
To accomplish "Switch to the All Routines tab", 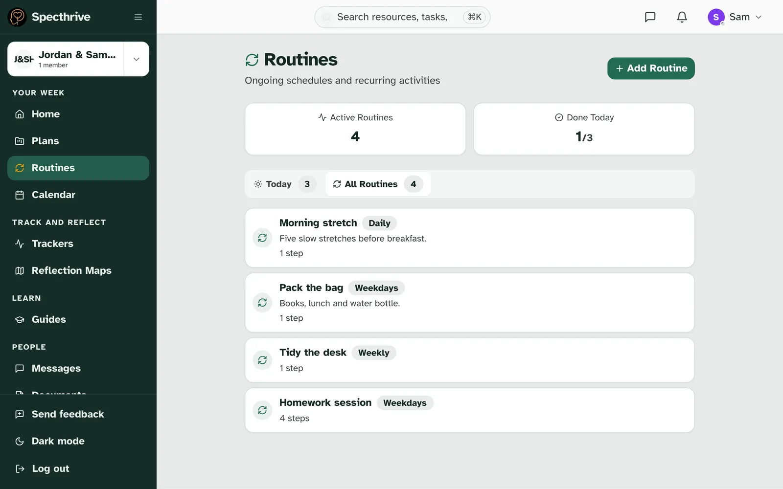I will [x=378, y=184].
